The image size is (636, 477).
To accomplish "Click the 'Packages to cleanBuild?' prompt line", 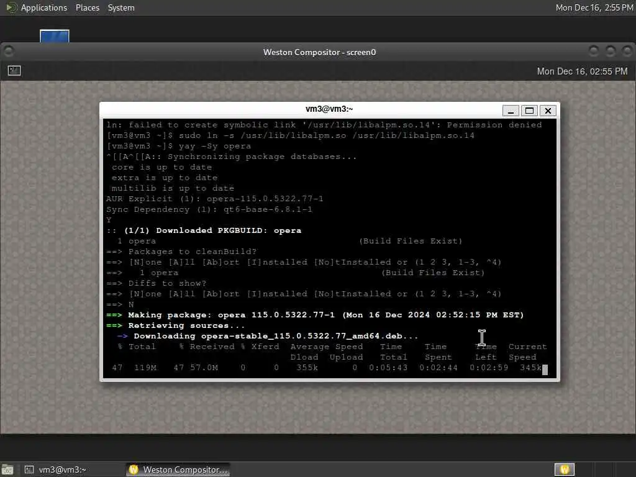I will tap(182, 252).
